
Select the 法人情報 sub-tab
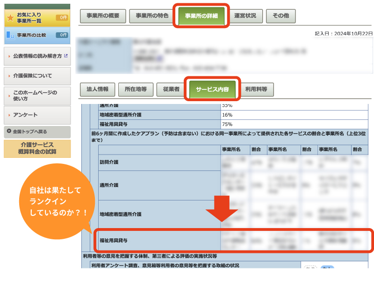[x=97, y=89]
